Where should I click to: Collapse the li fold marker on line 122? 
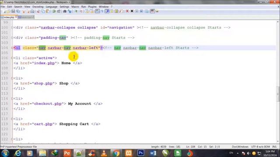point(12,139)
